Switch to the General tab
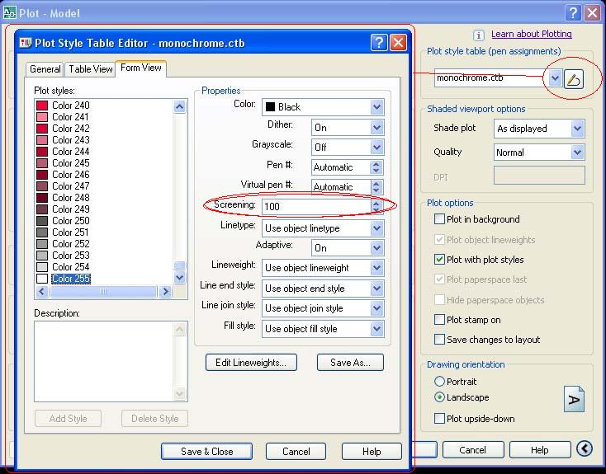The image size is (606, 474). click(45, 69)
